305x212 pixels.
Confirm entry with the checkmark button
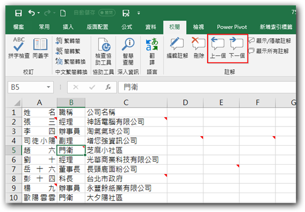[x=92, y=87]
